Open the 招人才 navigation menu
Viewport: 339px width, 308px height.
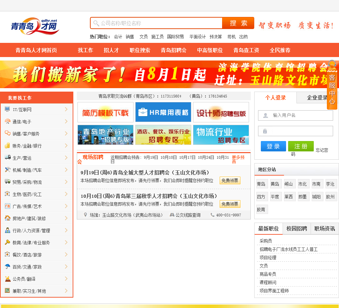(111, 50)
